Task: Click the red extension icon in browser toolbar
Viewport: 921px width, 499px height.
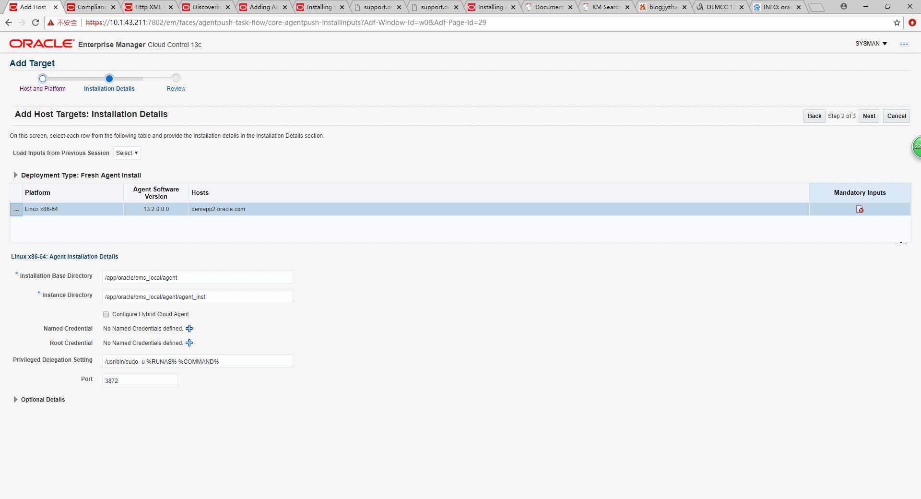Action: pos(912,23)
